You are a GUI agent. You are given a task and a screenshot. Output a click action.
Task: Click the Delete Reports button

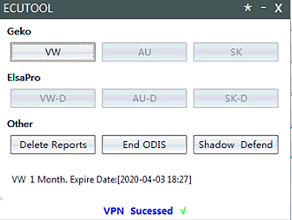[53, 144]
